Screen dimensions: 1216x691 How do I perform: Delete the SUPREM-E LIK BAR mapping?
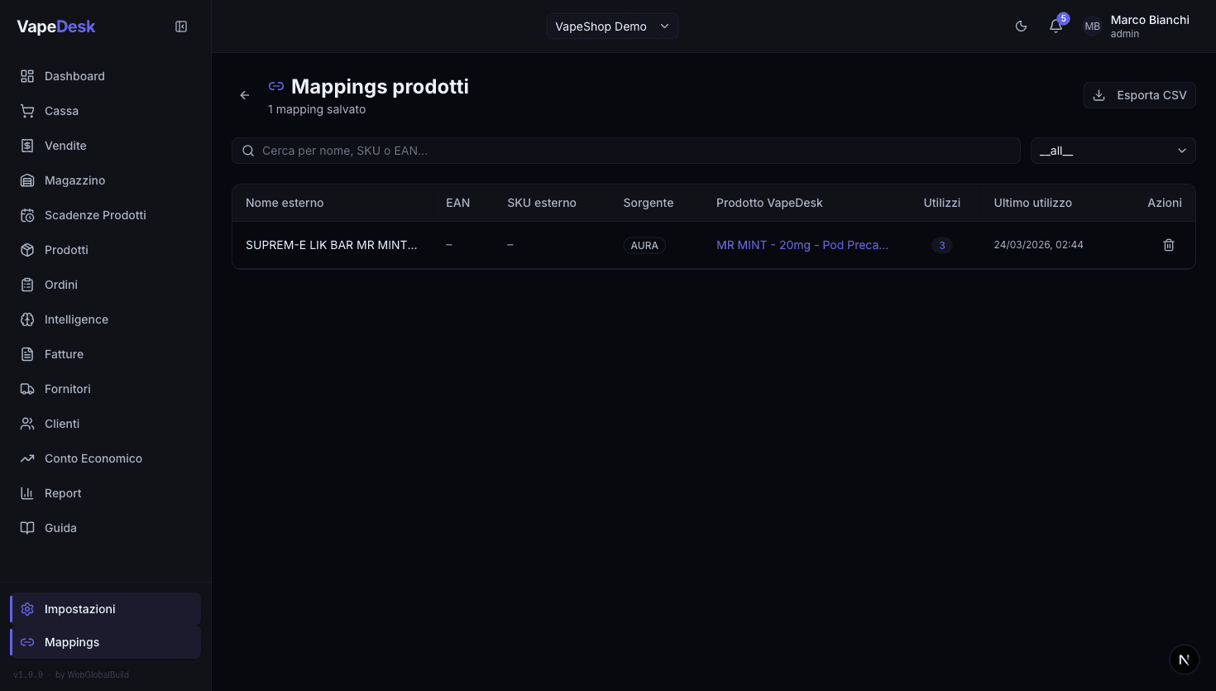1168,244
